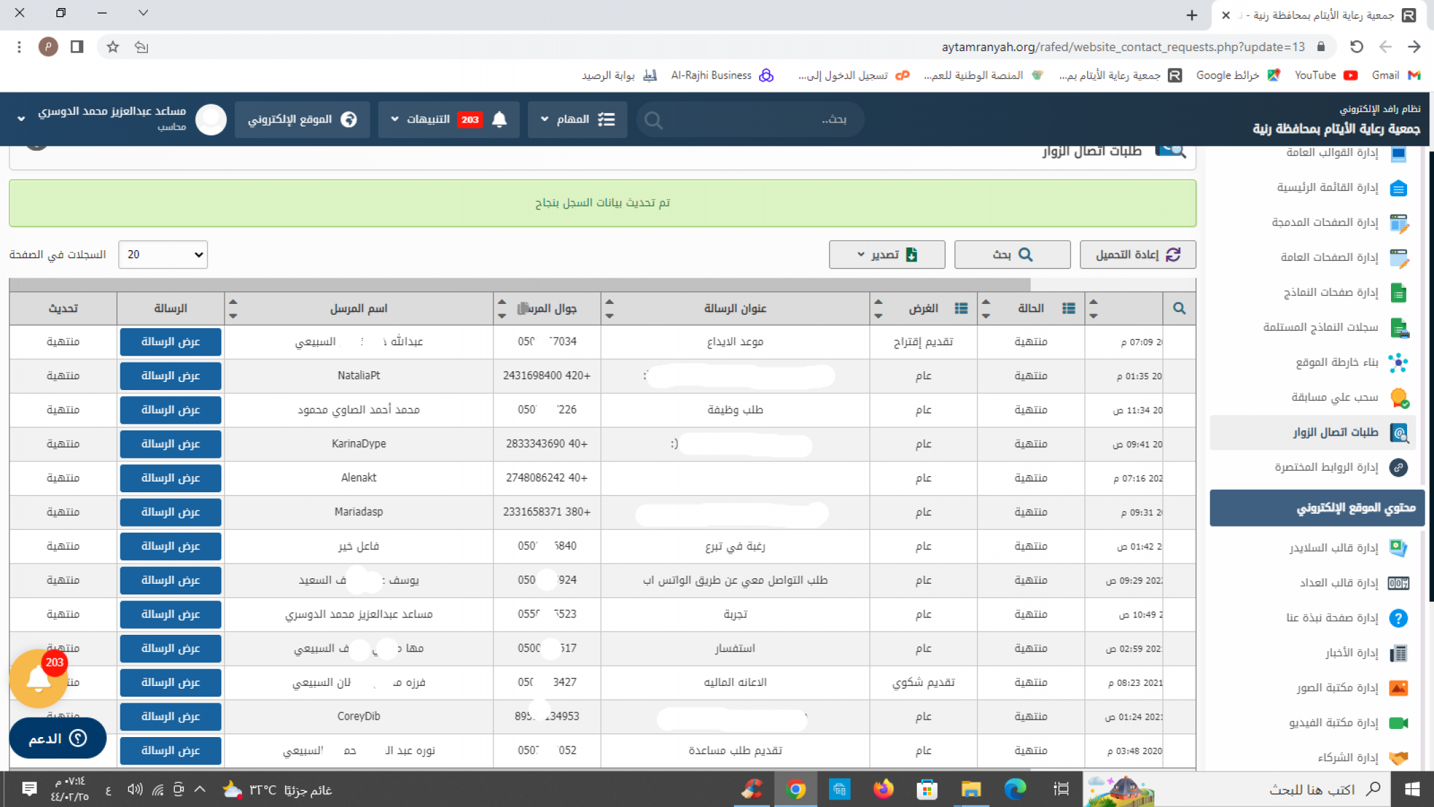Select طلبات اتصال الزوار in sidebar
The height and width of the screenshot is (807, 1434).
(x=1335, y=432)
